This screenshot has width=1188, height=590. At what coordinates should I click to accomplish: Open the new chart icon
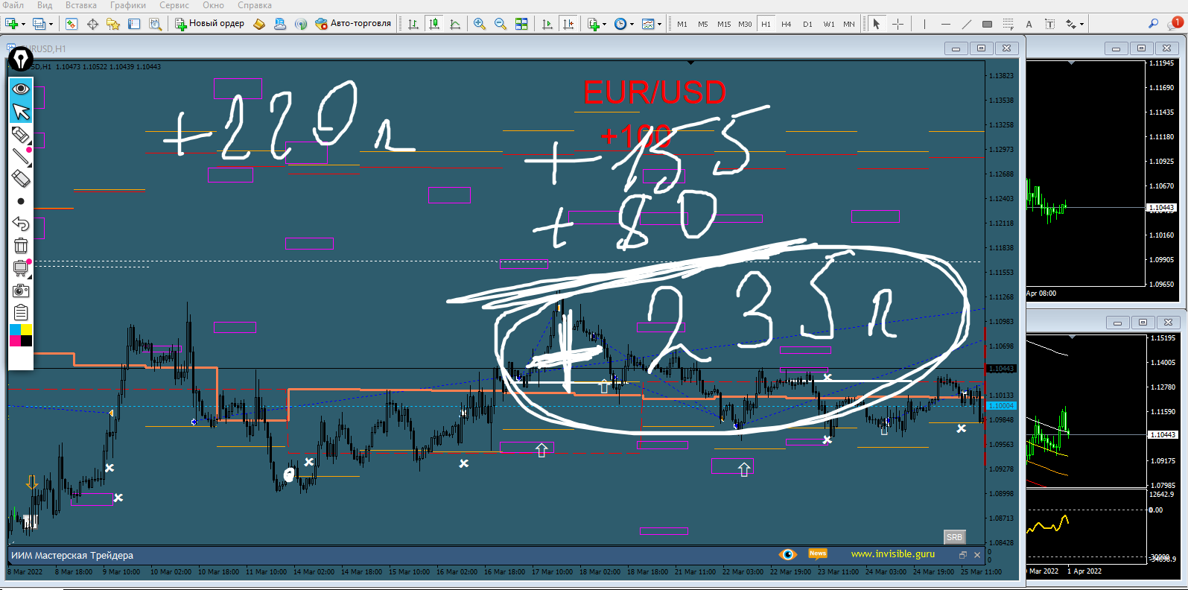click(x=11, y=24)
